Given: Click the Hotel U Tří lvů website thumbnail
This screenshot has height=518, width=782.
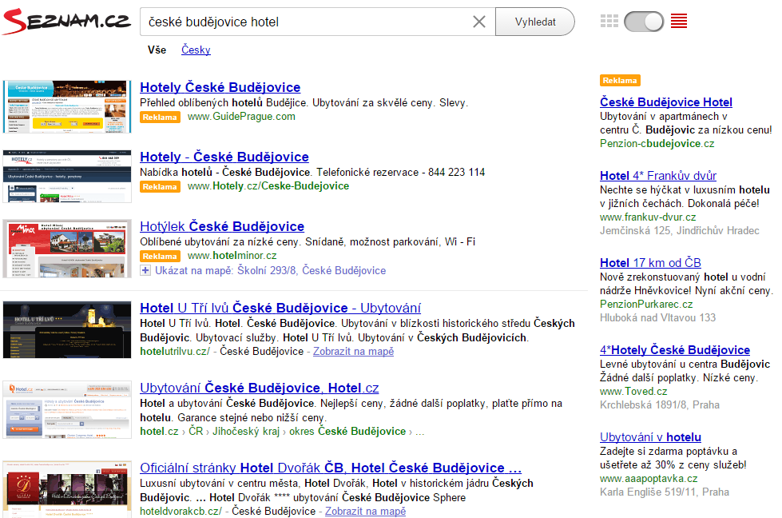Looking at the screenshot, I should [x=67, y=330].
